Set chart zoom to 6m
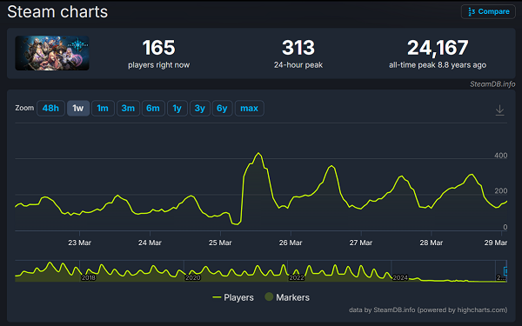The width and height of the screenshot is (522, 326). pos(153,108)
